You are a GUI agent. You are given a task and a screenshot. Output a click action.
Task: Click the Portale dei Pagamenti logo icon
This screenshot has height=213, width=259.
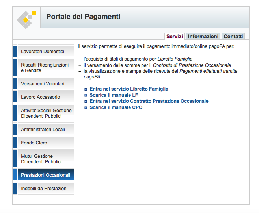[x=26, y=20]
